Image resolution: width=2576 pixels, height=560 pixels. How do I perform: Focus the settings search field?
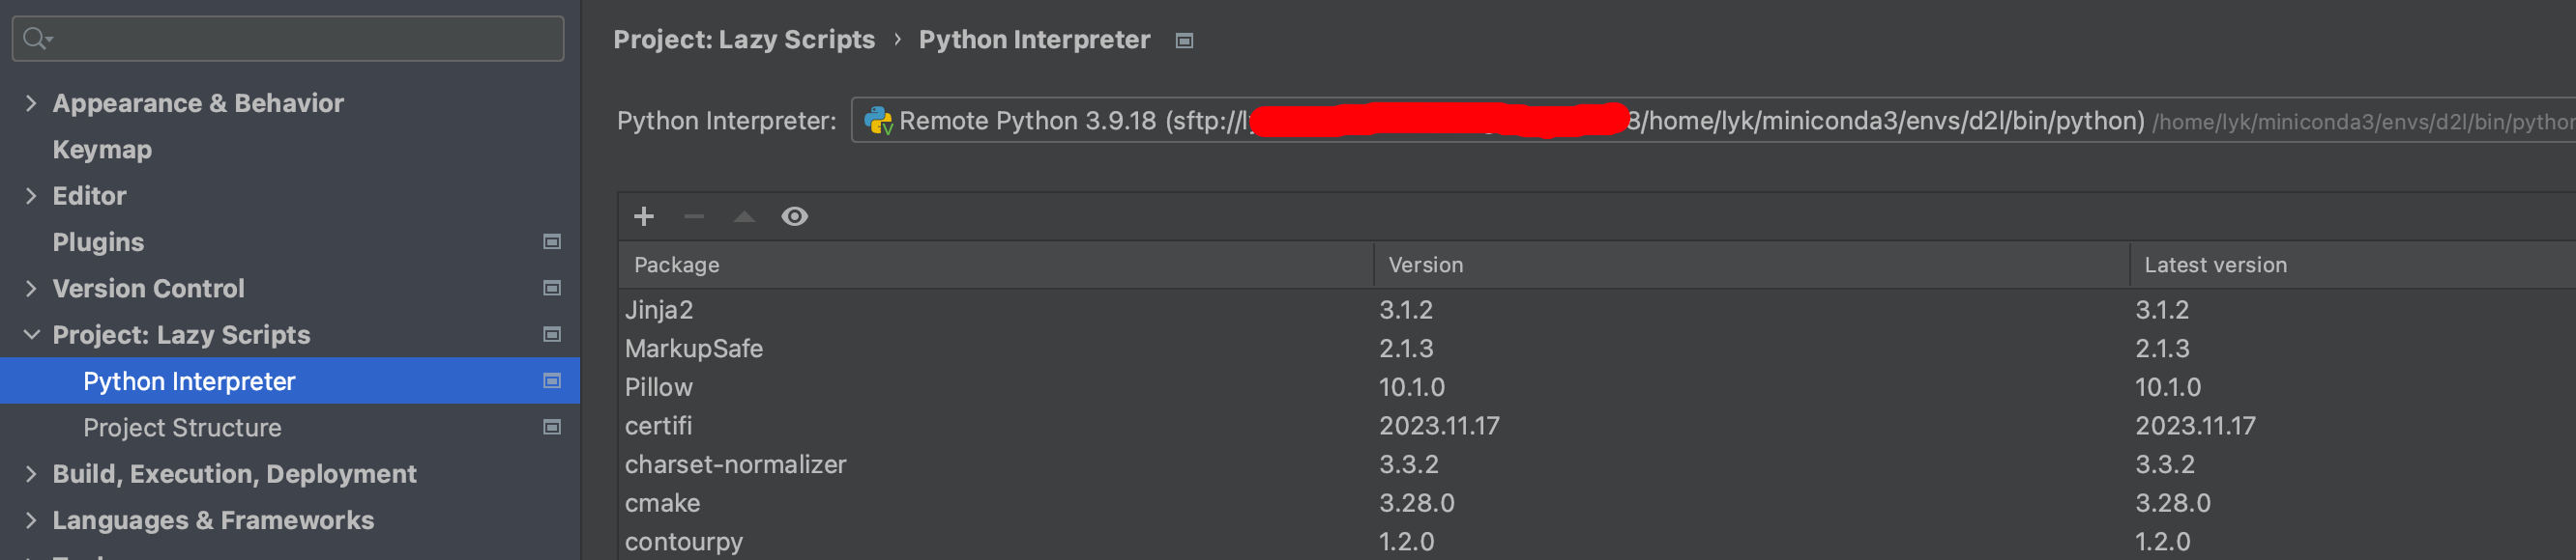(288, 39)
